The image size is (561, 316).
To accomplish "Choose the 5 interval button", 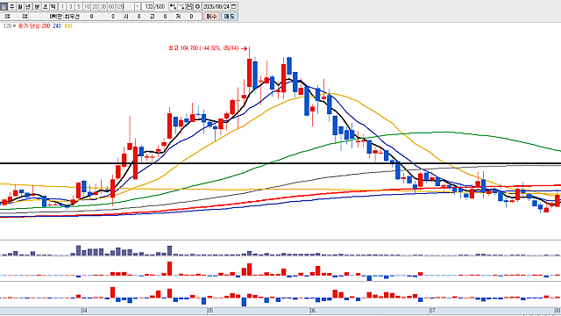I will point(79,6).
